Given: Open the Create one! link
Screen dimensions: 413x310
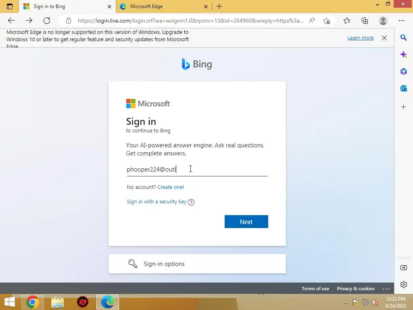Looking at the screenshot, I should pos(171,187).
